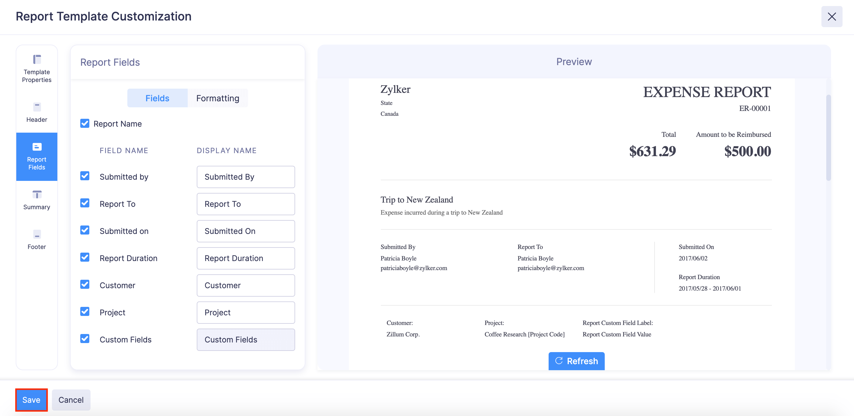Toggle the Customer field checkbox
Screen dimensions: 854x416
tap(85, 285)
